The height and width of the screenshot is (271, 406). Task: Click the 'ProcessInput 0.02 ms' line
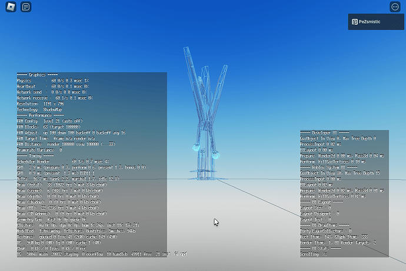click(321, 144)
